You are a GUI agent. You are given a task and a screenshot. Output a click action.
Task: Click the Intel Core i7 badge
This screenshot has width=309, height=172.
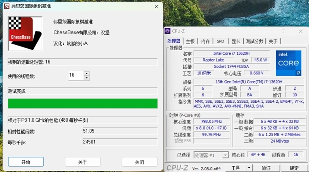(289, 63)
